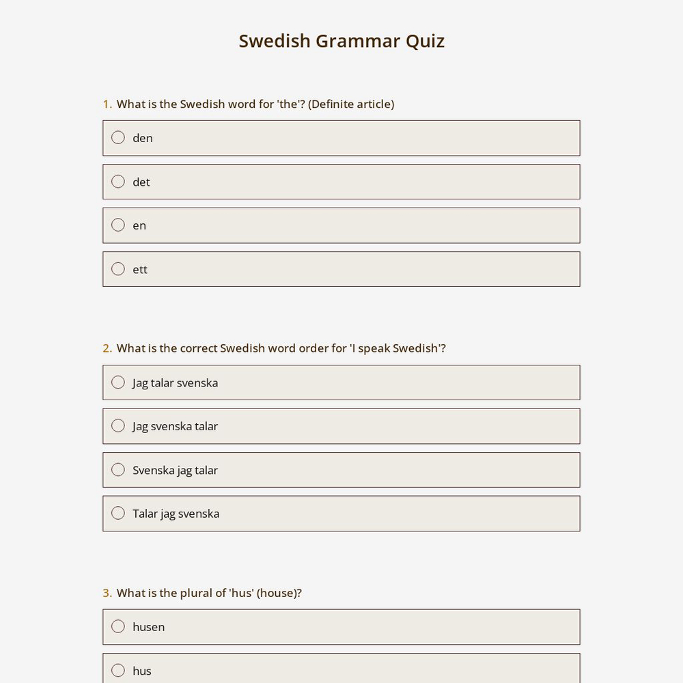Select the radio button for 'den'

(x=118, y=137)
